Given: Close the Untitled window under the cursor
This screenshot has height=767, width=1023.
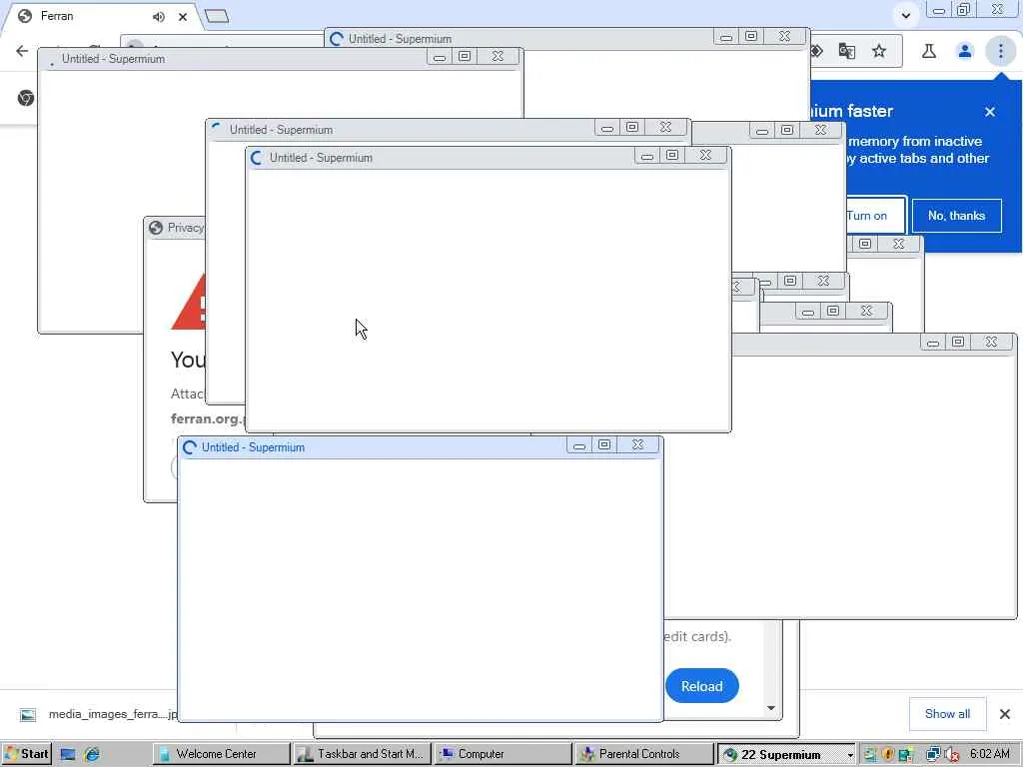Looking at the screenshot, I should (705, 155).
